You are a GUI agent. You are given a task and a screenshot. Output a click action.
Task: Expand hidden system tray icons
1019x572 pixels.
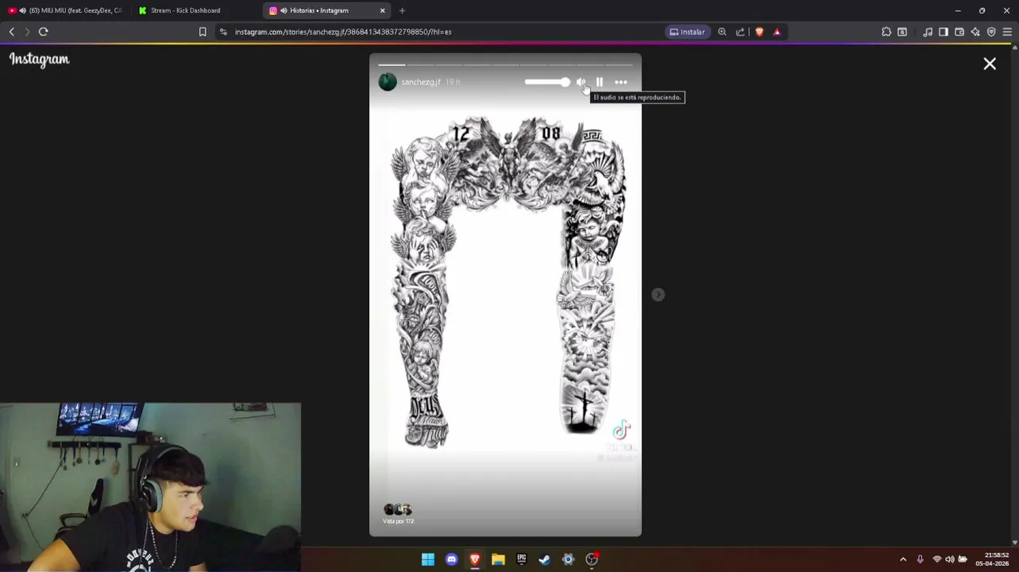coord(903,559)
